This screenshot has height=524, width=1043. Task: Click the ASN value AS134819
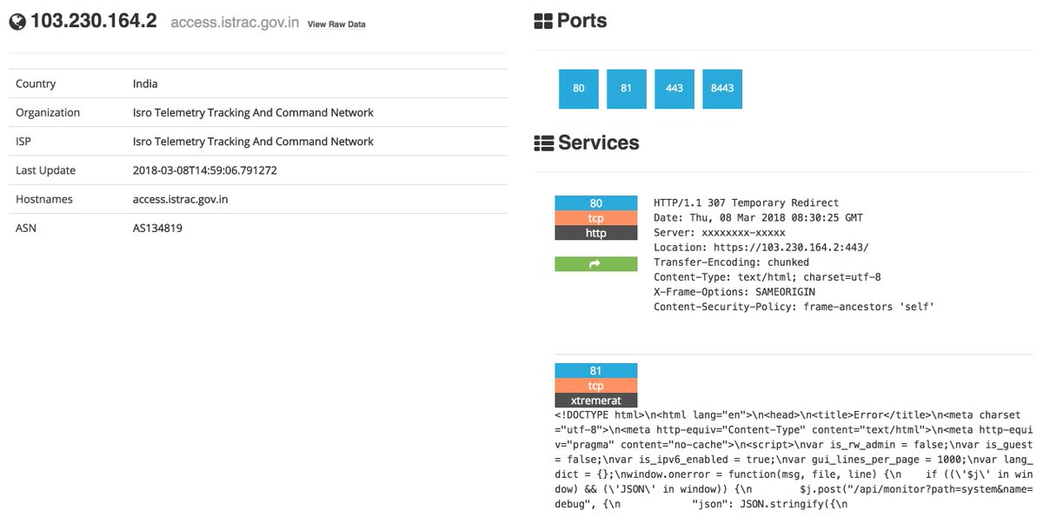(158, 228)
